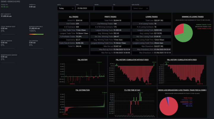
Task: Click the Day field showing 01/06/2025
Action: (85, 8)
